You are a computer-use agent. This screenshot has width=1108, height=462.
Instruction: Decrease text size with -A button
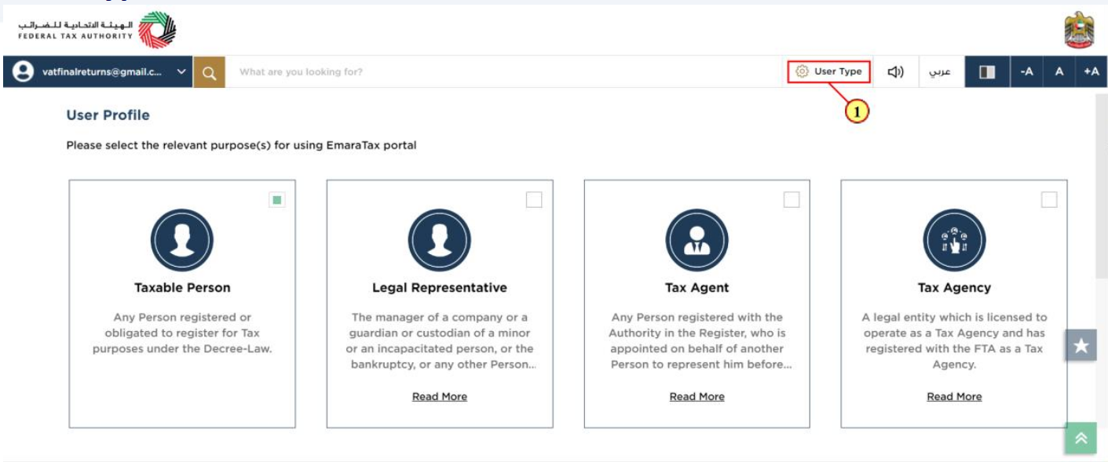coord(1026,71)
